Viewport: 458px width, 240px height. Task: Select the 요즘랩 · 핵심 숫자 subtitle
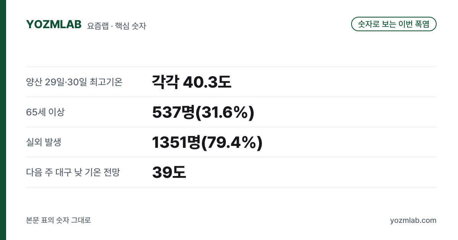(116, 26)
